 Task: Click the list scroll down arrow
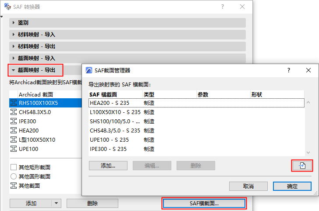pyautogui.click(x=308, y=152)
